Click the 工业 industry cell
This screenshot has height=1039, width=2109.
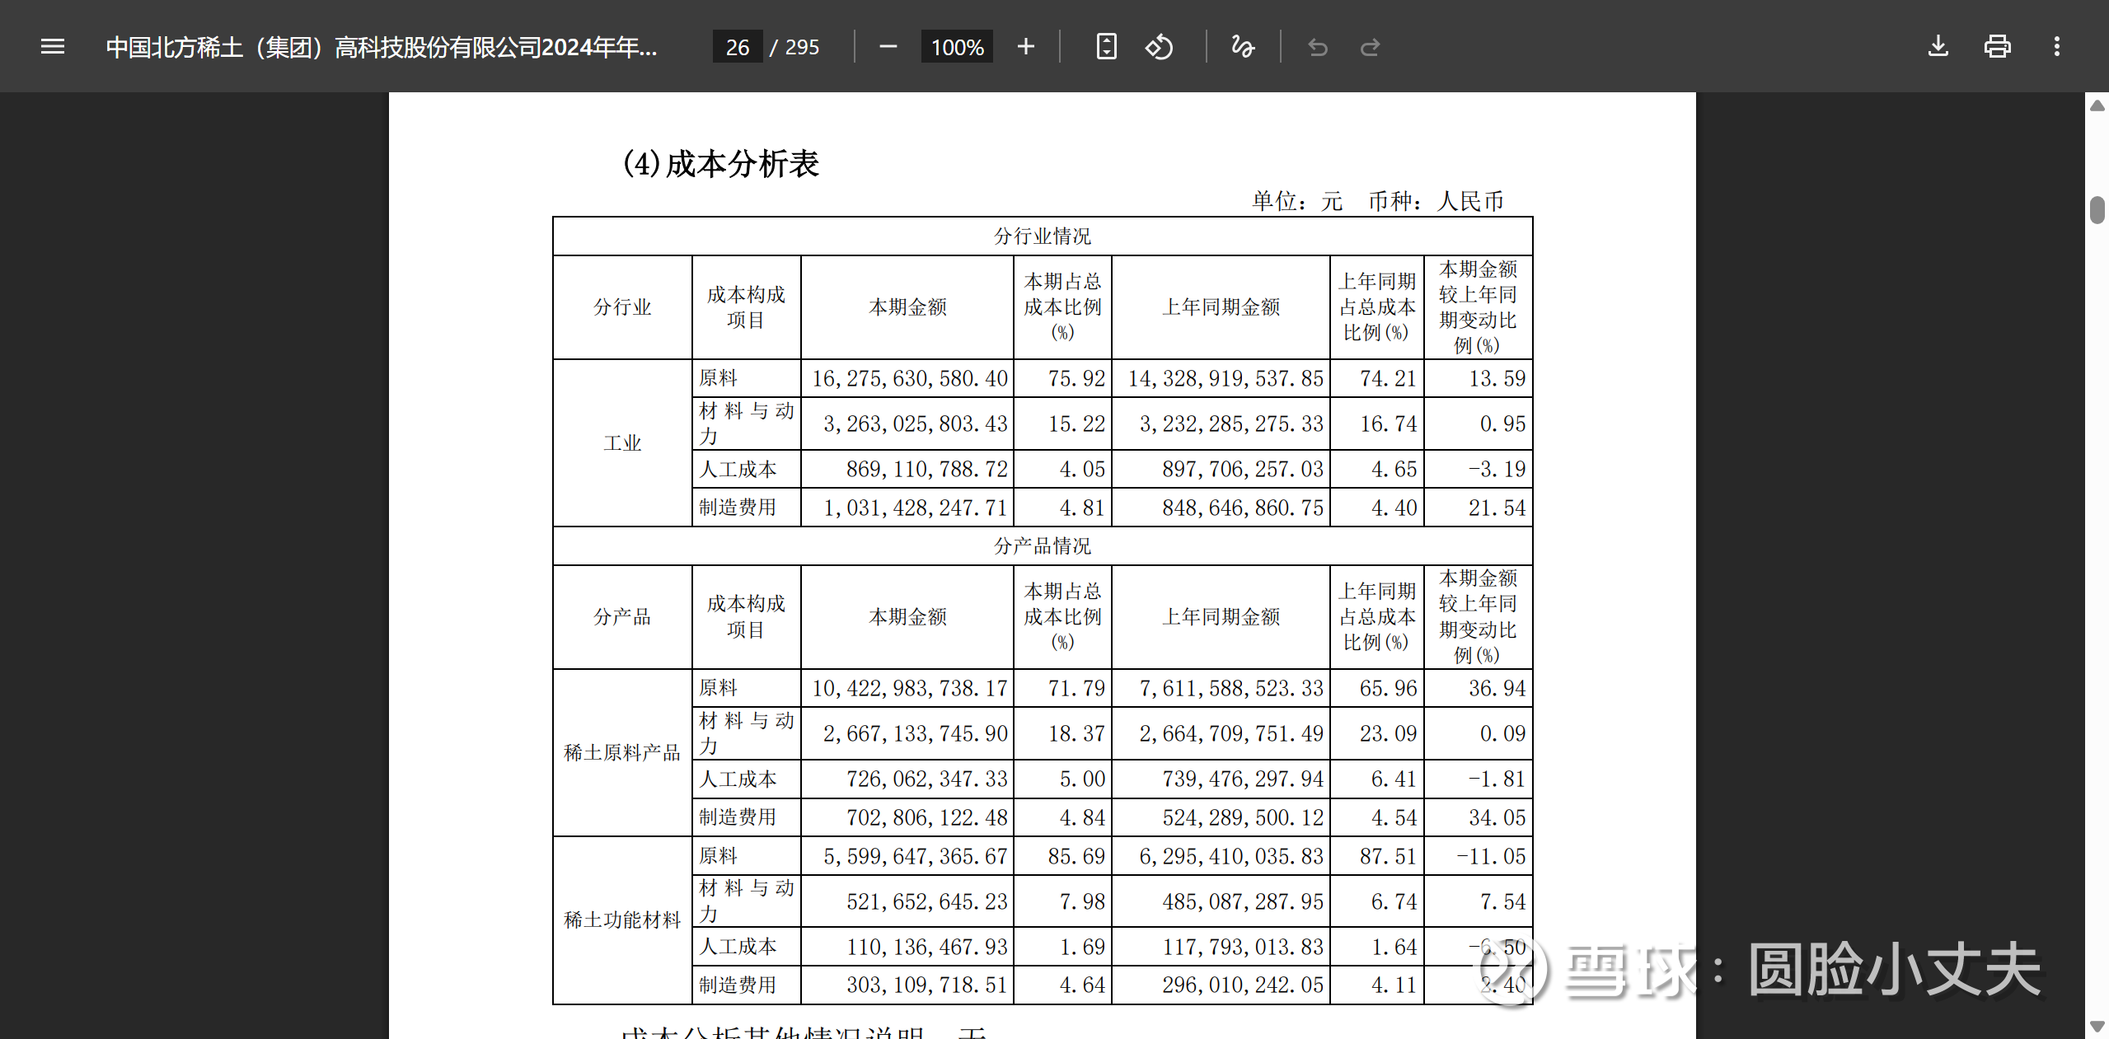(x=622, y=443)
